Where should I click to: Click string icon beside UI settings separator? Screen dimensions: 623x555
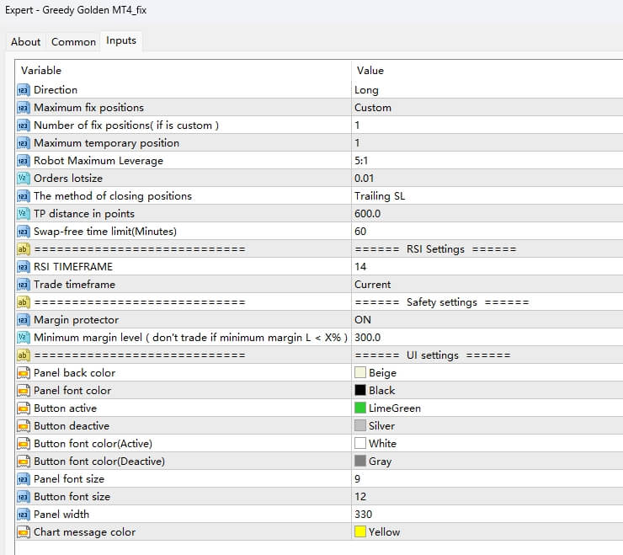(x=24, y=355)
